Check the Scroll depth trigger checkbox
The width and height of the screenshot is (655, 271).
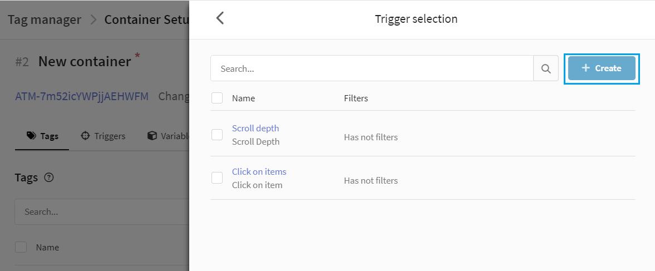(217, 135)
